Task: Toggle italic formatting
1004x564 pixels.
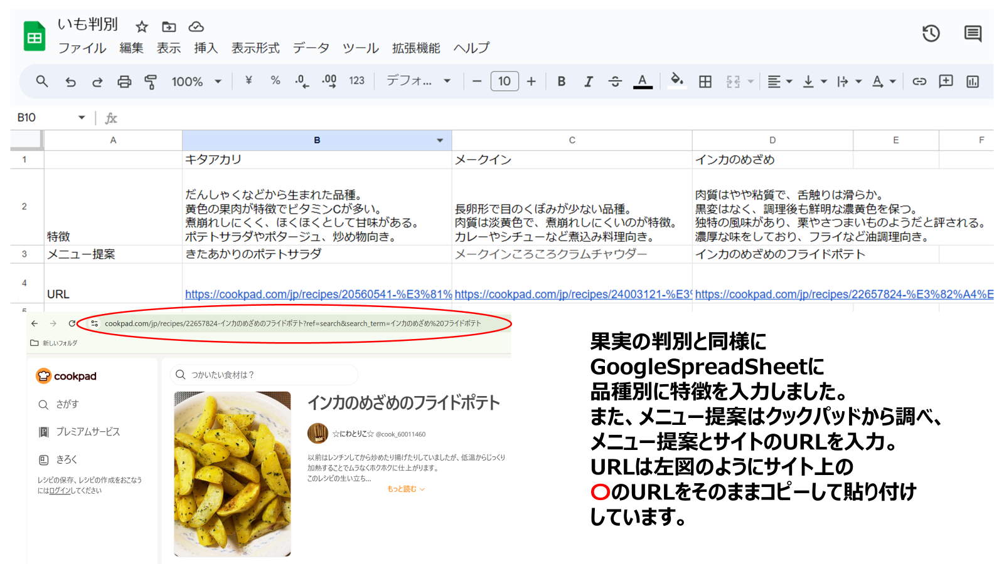Action: pyautogui.click(x=588, y=81)
